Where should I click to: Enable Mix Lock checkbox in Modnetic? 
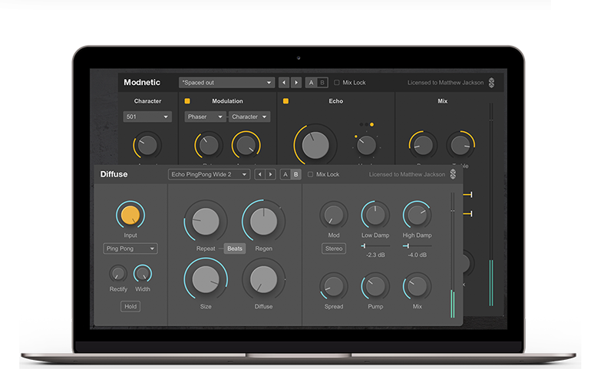pos(336,83)
